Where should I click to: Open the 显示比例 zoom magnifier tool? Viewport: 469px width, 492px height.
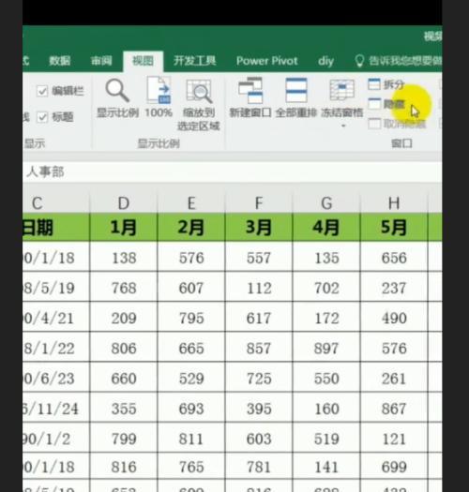(x=117, y=90)
